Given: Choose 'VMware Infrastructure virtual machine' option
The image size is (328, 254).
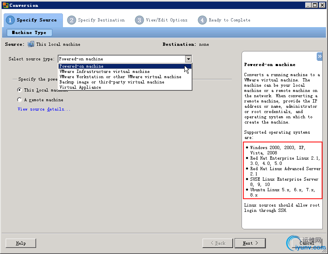Looking at the screenshot, I should pyautogui.click(x=125, y=71).
